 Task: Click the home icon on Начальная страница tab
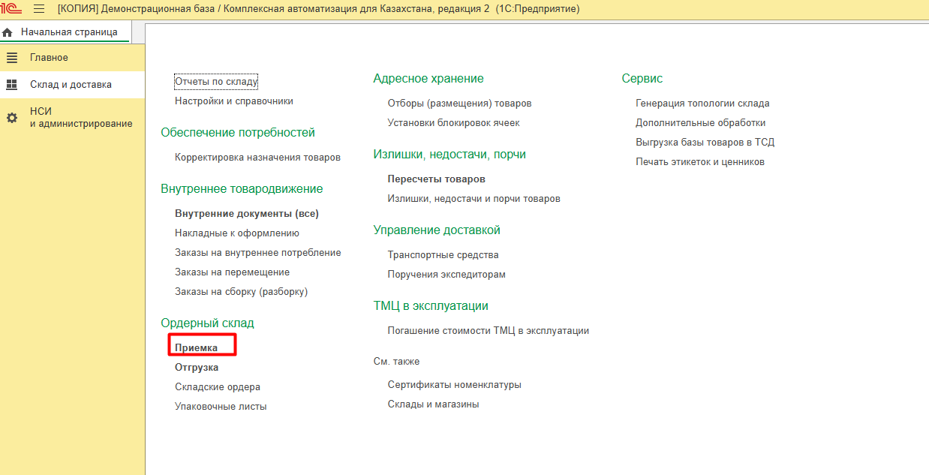(x=8, y=33)
